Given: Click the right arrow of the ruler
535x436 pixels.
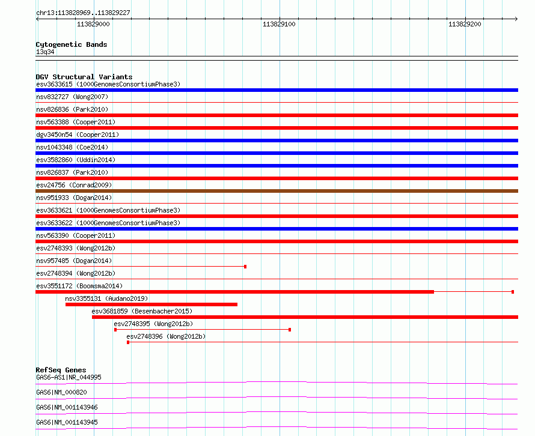Looking at the screenshot, I should click(x=516, y=19).
